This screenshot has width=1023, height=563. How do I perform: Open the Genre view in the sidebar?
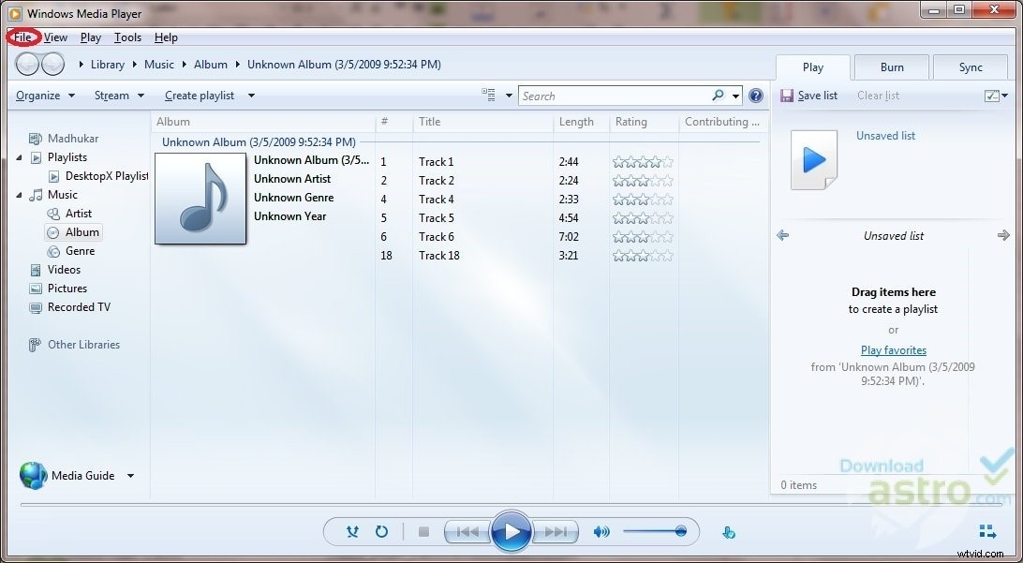(74, 250)
